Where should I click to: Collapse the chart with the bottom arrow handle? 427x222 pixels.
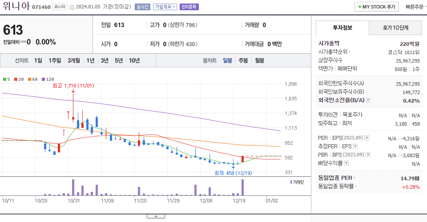click(156, 216)
